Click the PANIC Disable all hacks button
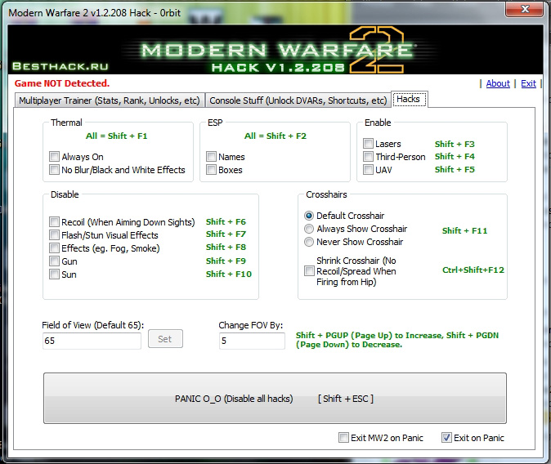Viewport: 551px width, 464px height. point(275,399)
